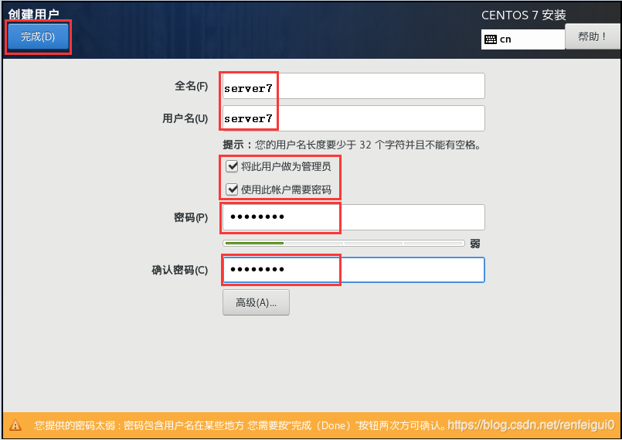Click the 创建用户 page title

tap(34, 14)
